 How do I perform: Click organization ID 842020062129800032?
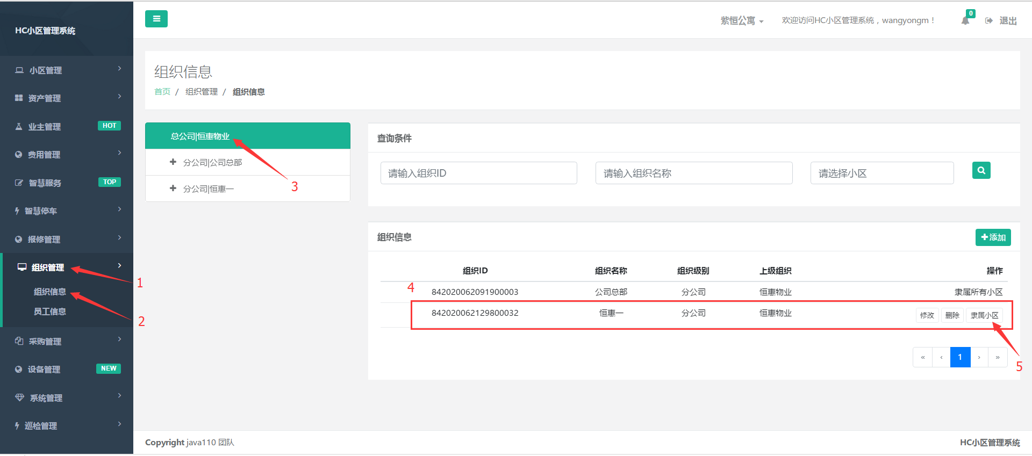(x=475, y=313)
